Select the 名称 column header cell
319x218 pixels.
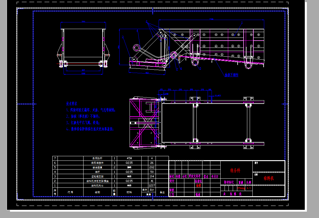click(98, 192)
